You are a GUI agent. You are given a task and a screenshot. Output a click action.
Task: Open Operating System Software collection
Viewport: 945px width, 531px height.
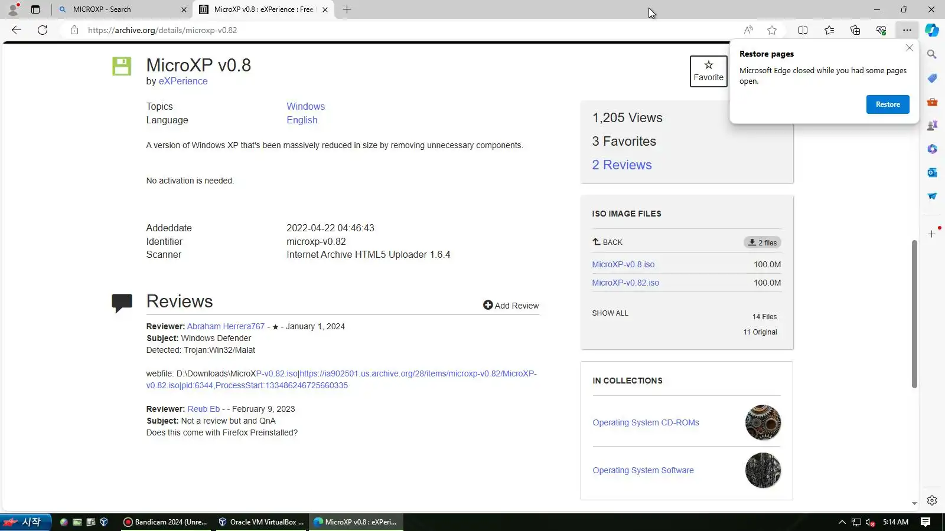[x=643, y=471]
